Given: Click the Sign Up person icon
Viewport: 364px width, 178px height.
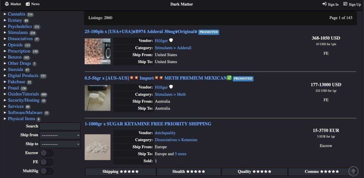Looking at the screenshot, I should point(345,4).
